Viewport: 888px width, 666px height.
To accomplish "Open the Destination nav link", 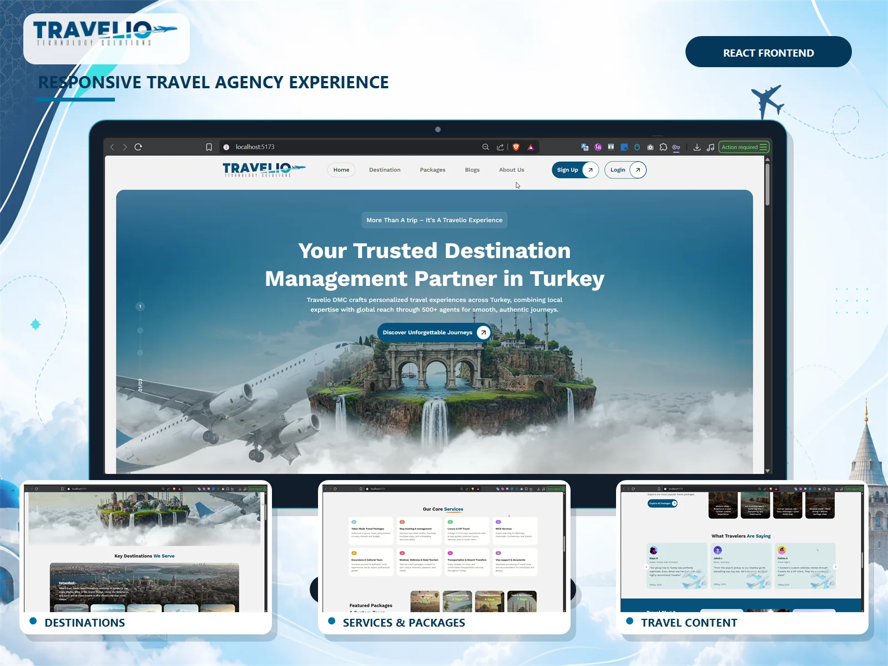I will [x=385, y=170].
